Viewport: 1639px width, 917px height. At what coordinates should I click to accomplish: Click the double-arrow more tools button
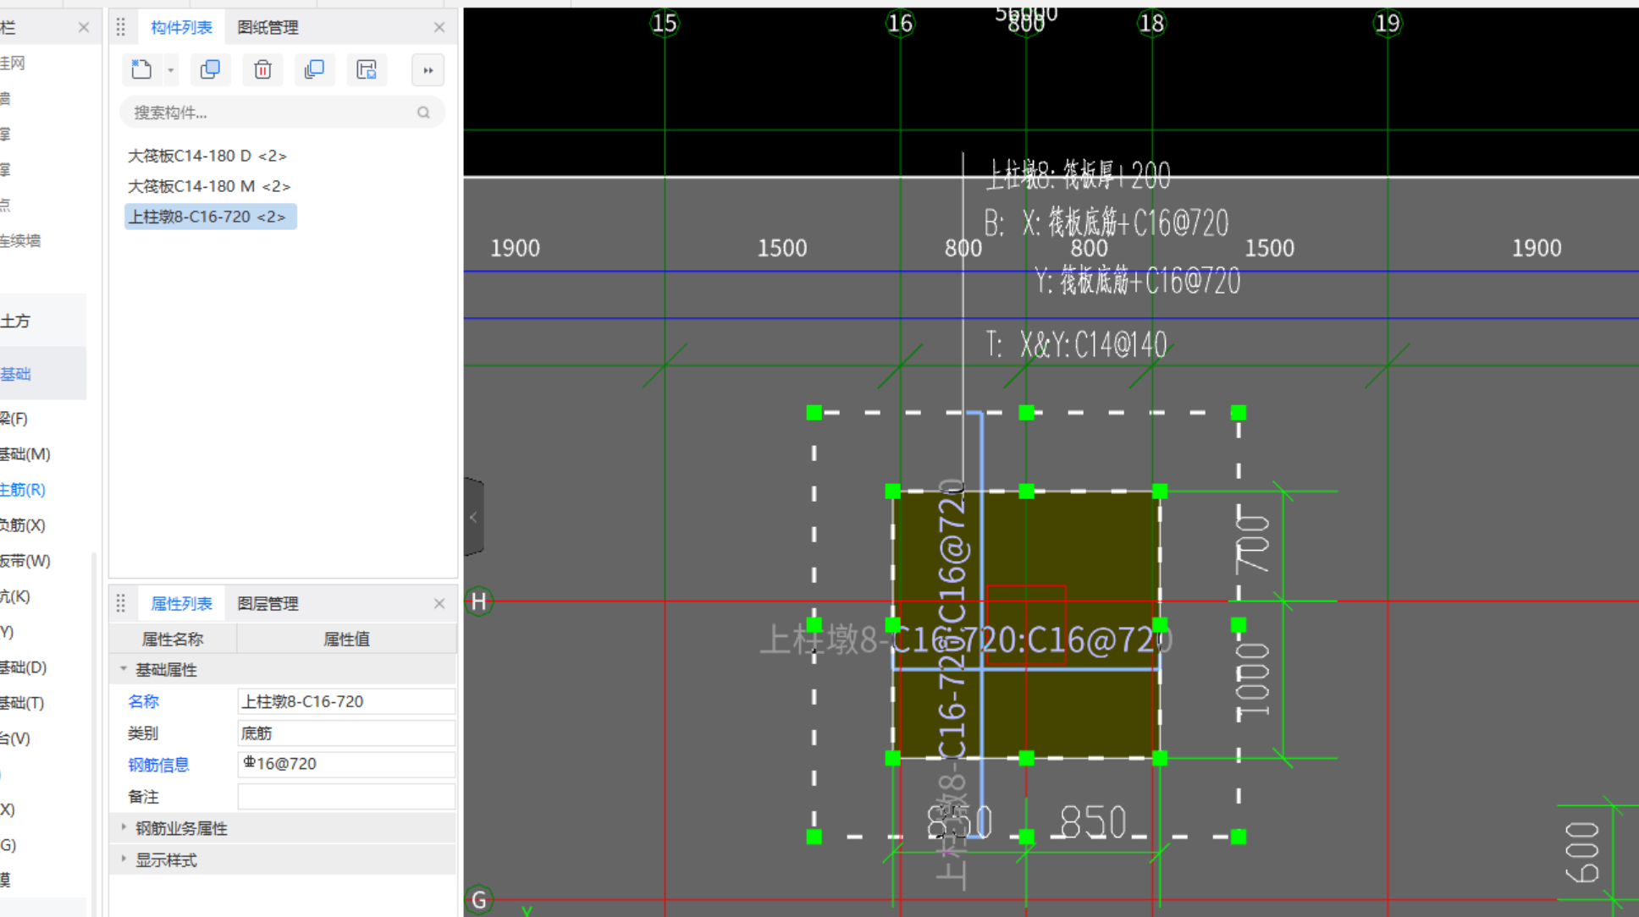pos(428,70)
